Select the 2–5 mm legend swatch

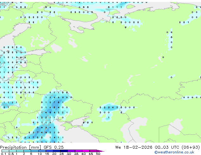point(27,151)
